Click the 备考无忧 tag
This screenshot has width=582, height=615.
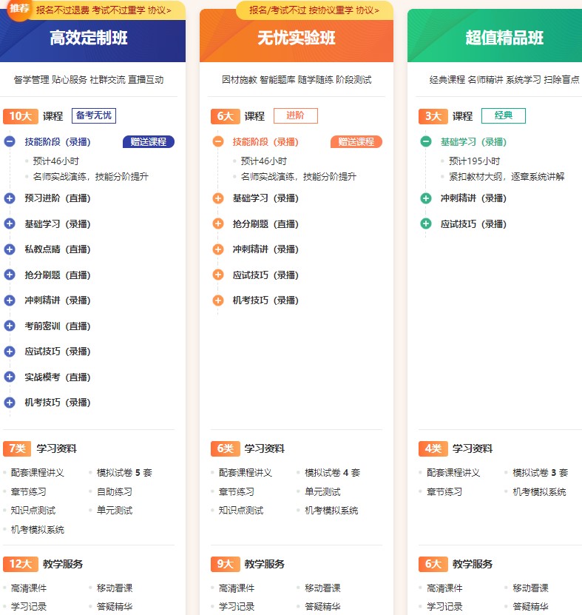(x=94, y=116)
